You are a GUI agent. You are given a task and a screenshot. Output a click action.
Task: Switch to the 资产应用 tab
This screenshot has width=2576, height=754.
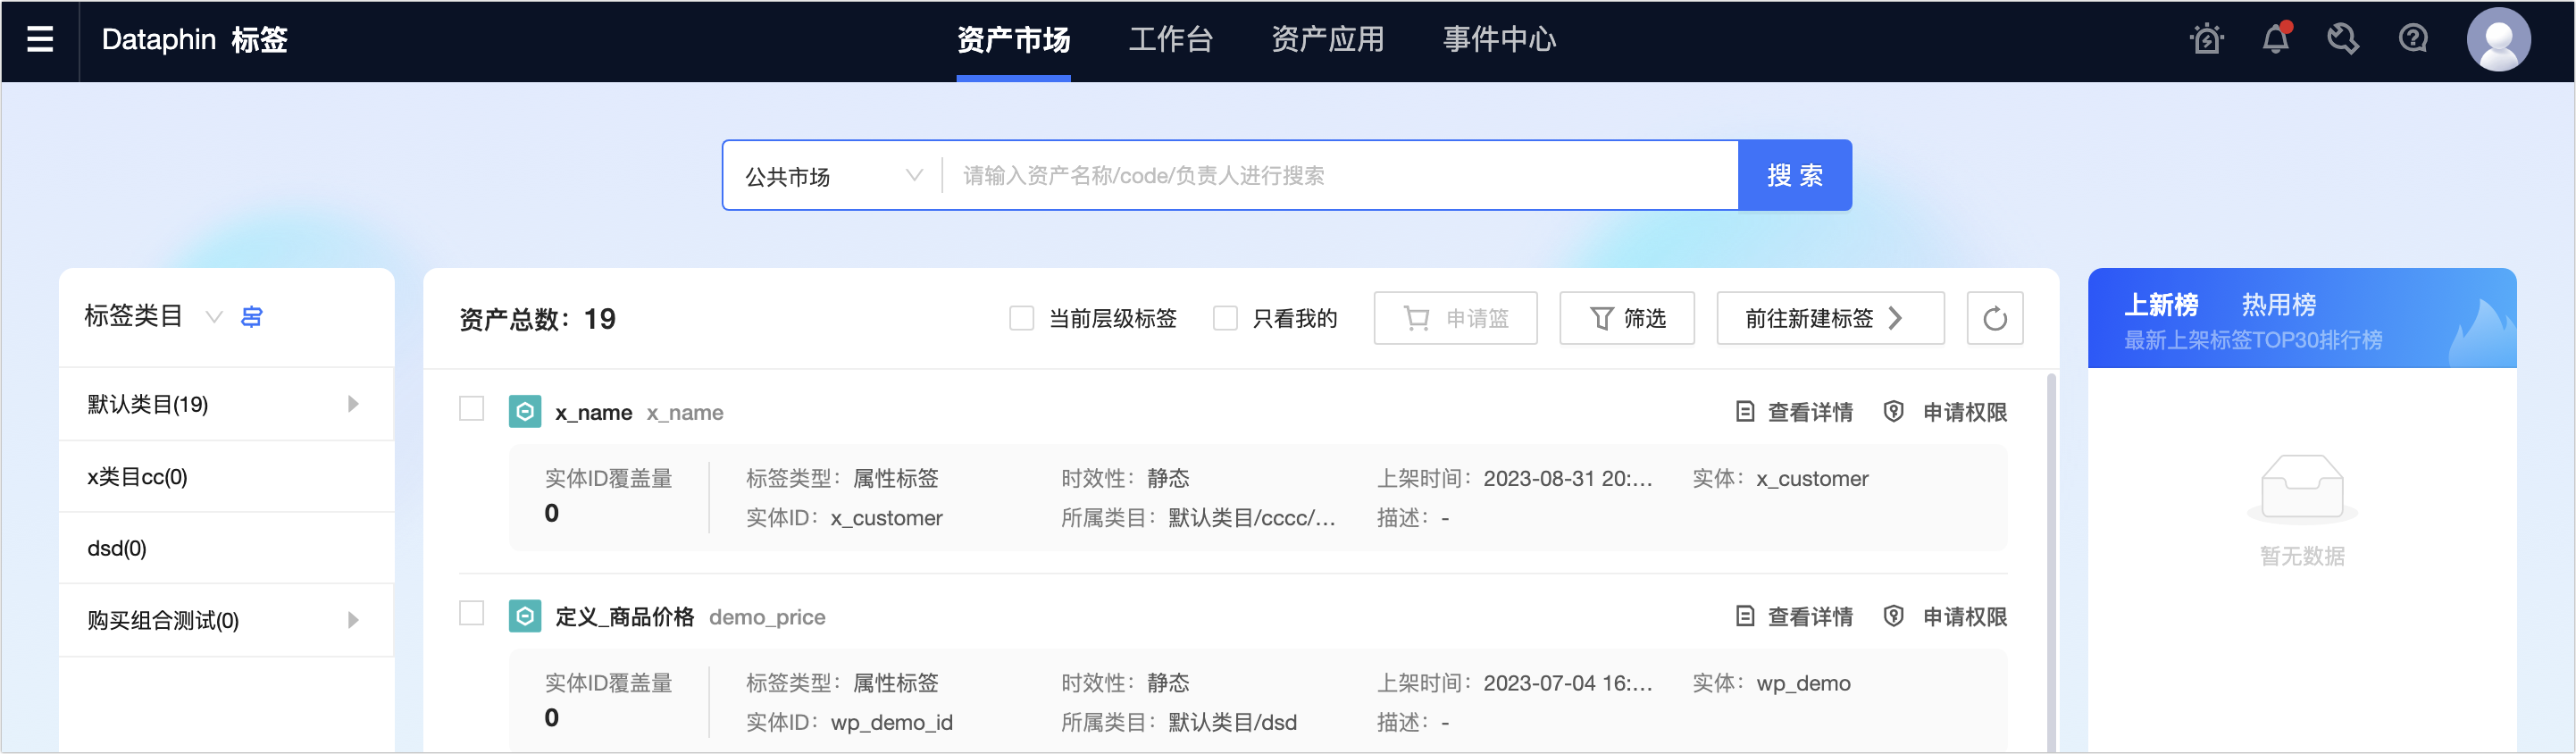click(x=1327, y=40)
